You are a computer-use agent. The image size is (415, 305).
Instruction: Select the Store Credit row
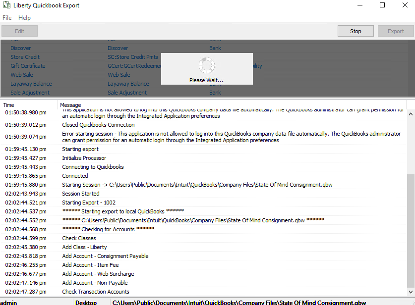25,57
